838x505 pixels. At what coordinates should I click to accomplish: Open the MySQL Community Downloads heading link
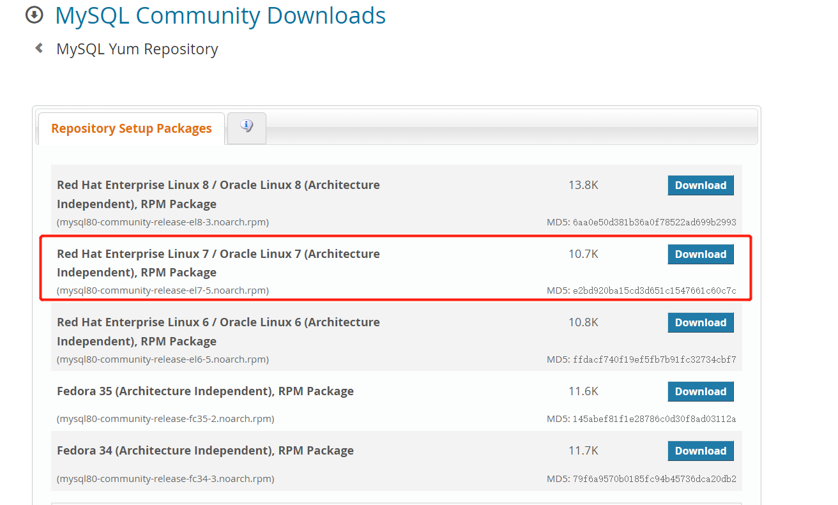point(220,15)
